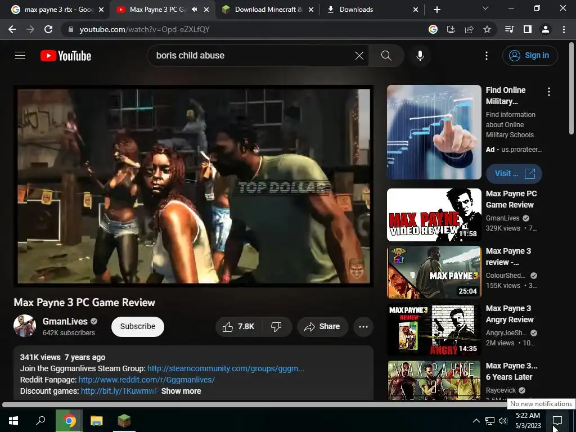Click the video player area
The image size is (576, 432).
(x=193, y=186)
